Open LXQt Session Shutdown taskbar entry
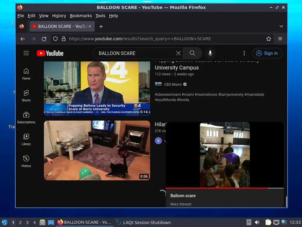Image resolution: width=302 pixels, height=227 pixels. coord(144,222)
